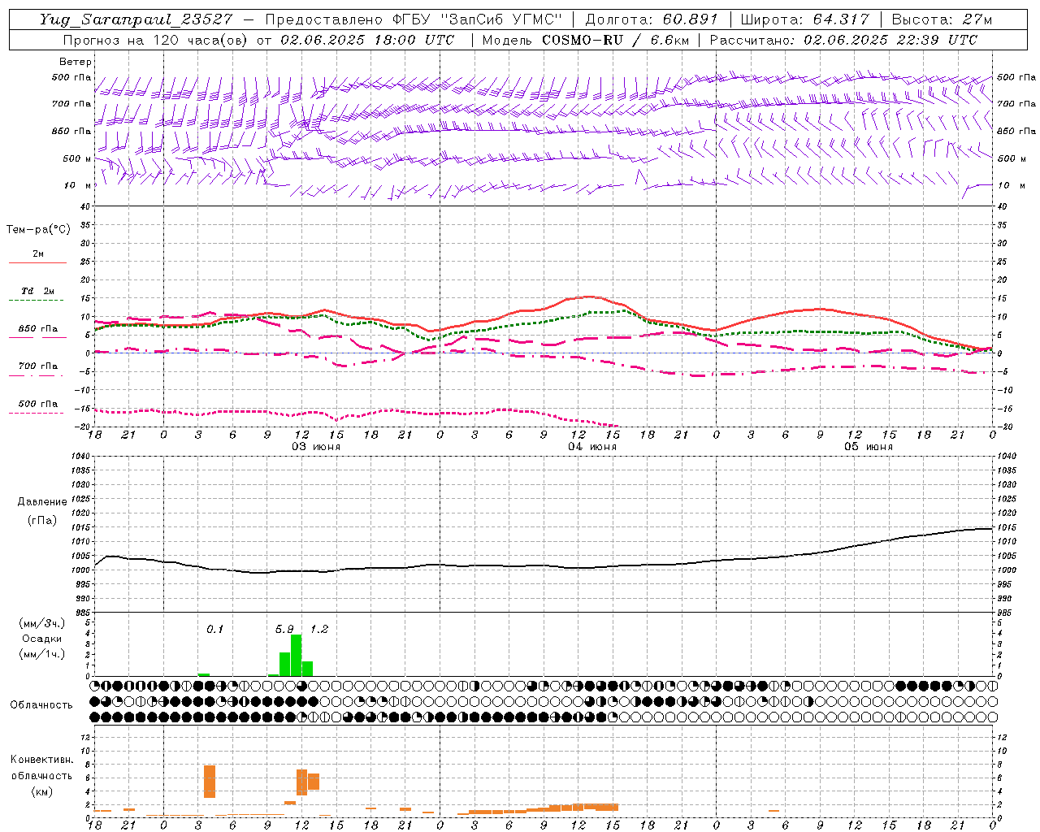Click the 1015 value on the left pressure axis
The image size is (1040, 832).
pyautogui.click(x=80, y=527)
